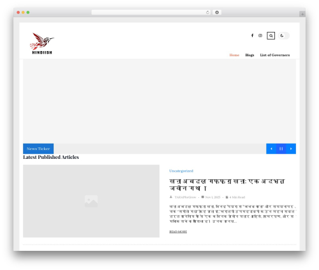Go to the Home menu item
Screen dimensions: 319x270
pyautogui.click(x=234, y=55)
